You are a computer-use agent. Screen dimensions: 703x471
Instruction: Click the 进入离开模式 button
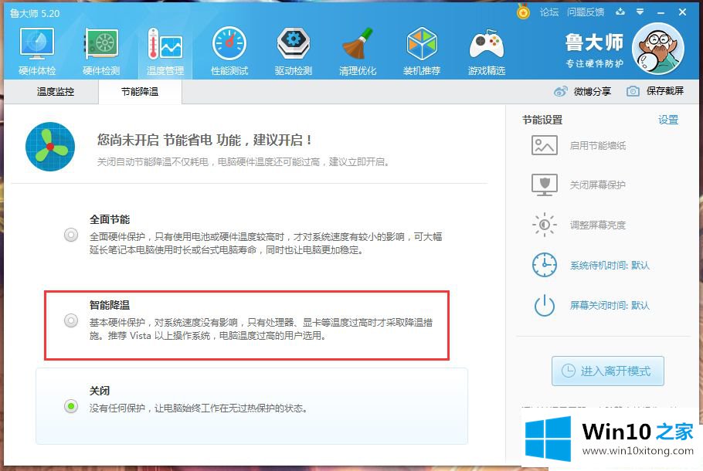(x=607, y=371)
